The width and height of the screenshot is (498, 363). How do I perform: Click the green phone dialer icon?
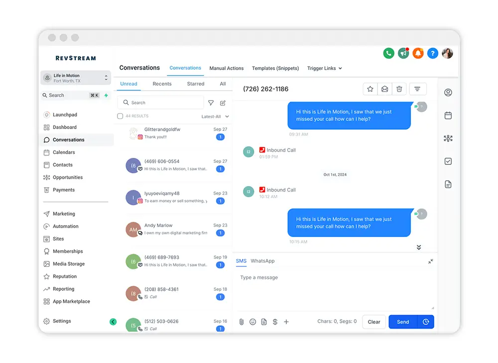pos(388,53)
